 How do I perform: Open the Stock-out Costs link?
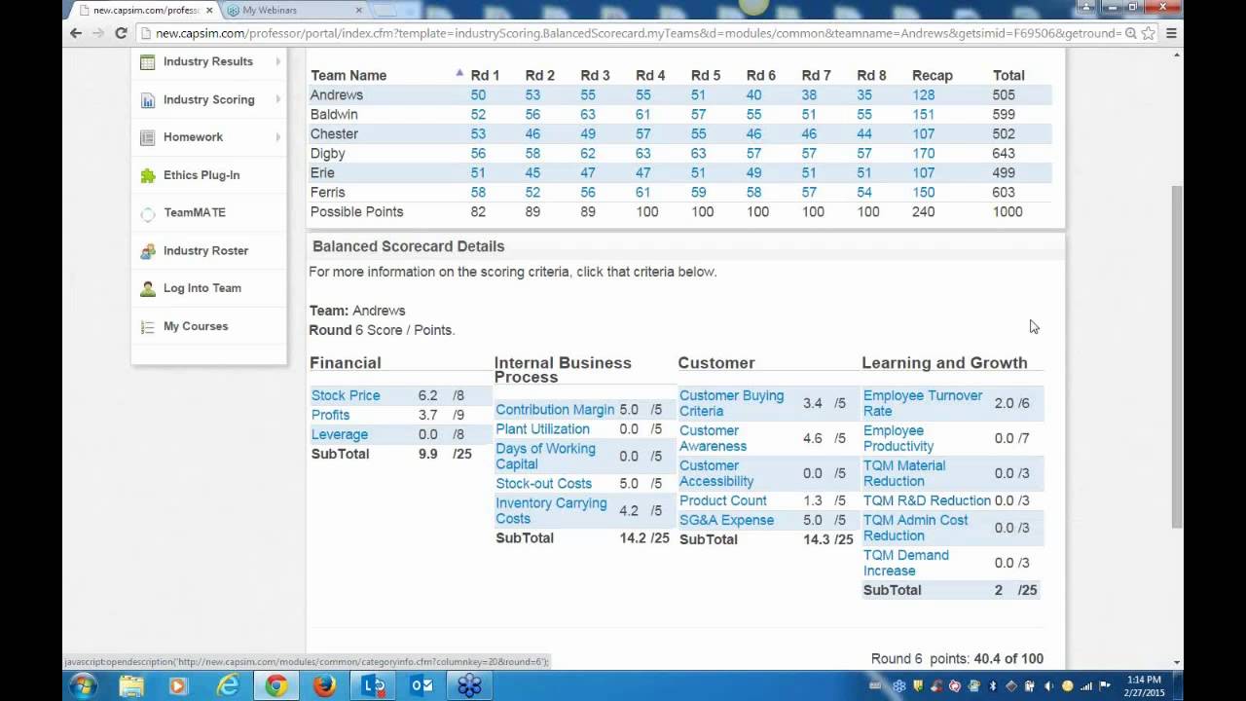point(543,484)
